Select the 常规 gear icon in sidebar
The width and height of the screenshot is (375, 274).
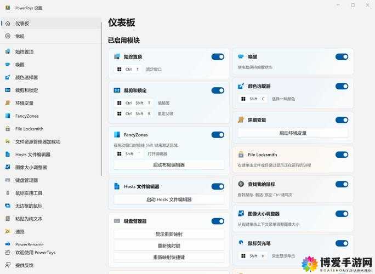pyautogui.click(x=8, y=36)
